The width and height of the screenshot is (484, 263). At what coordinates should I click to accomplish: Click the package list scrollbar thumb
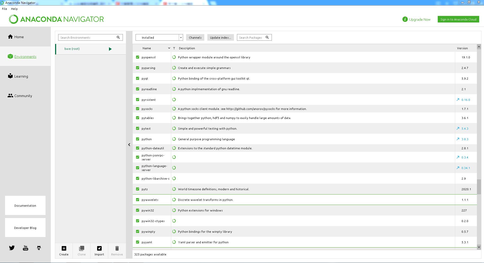click(x=479, y=187)
